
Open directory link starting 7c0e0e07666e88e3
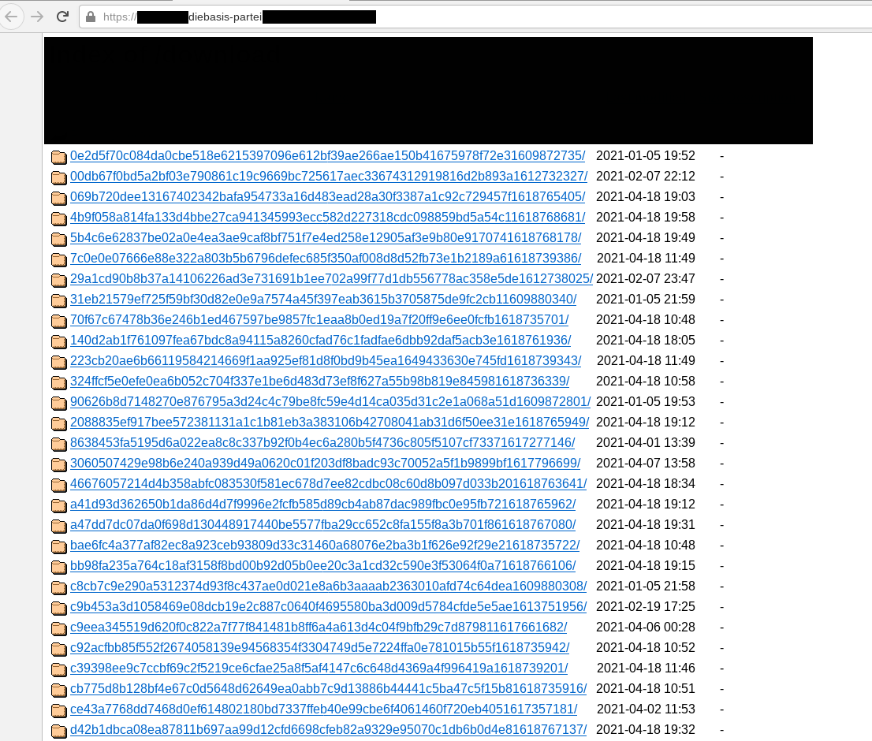[x=326, y=259]
